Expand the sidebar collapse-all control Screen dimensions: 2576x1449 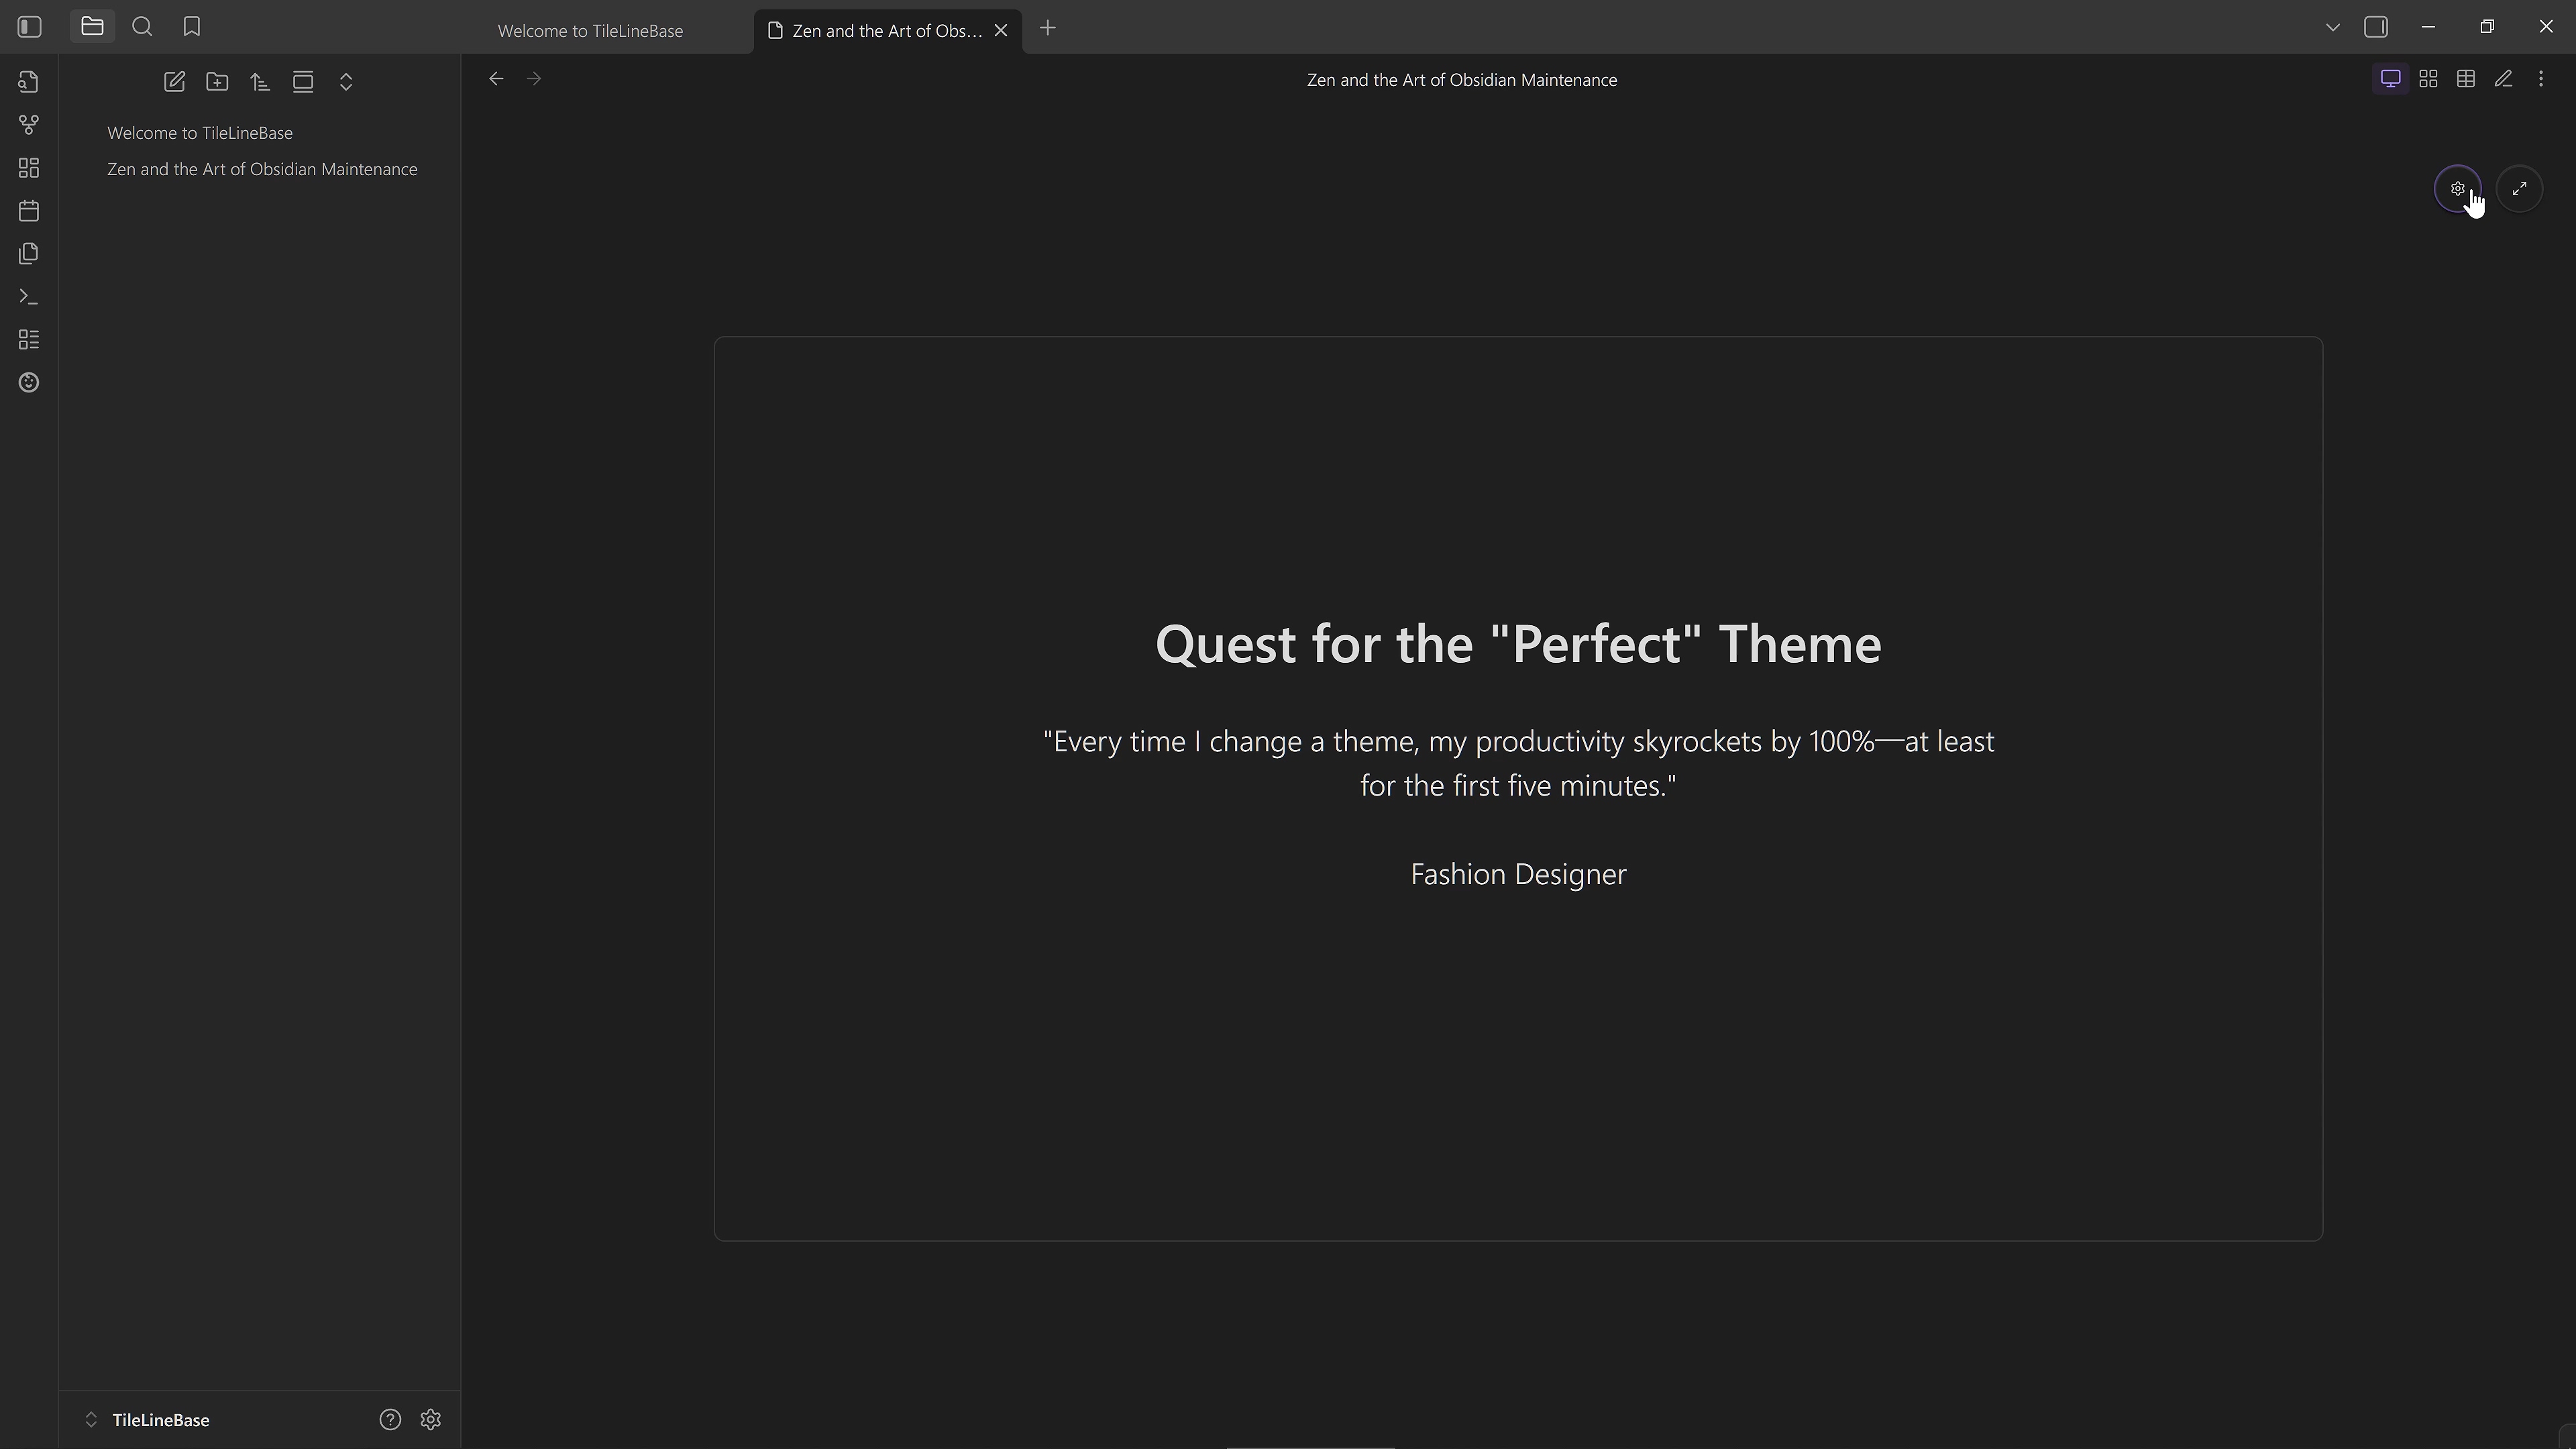pos(346,82)
